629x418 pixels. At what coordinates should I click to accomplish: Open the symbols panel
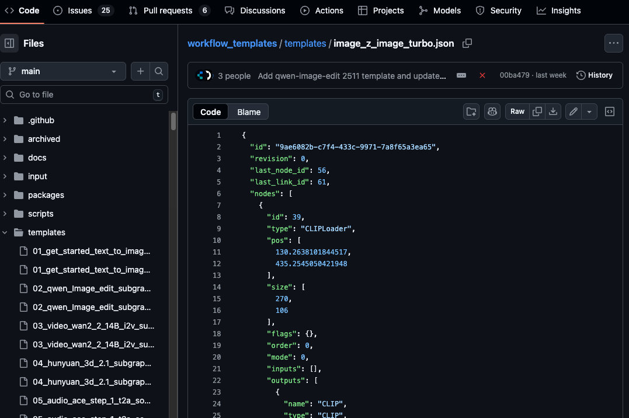pyautogui.click(x=610, y=112)
